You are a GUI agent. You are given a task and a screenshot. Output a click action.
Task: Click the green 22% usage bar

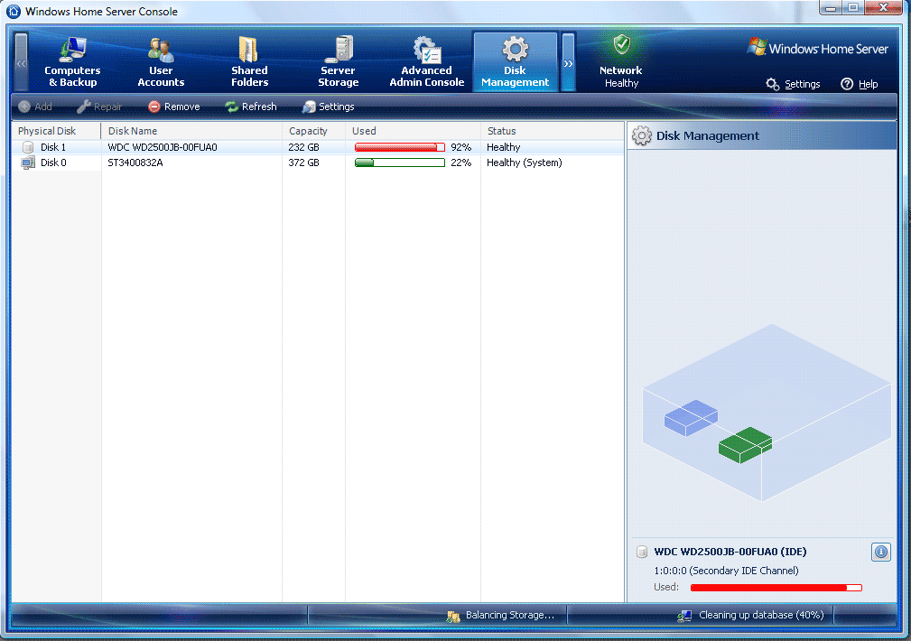400,163
